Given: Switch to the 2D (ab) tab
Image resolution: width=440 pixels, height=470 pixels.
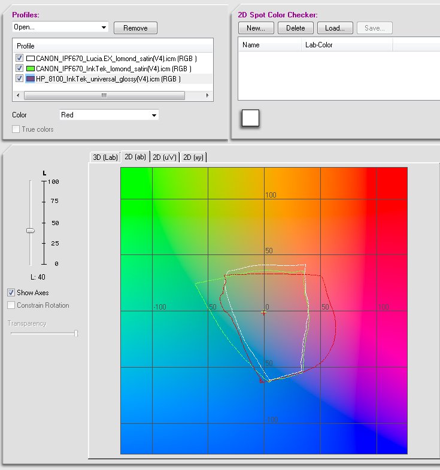Looking at the screenshot, I should (x=135, y=157).
